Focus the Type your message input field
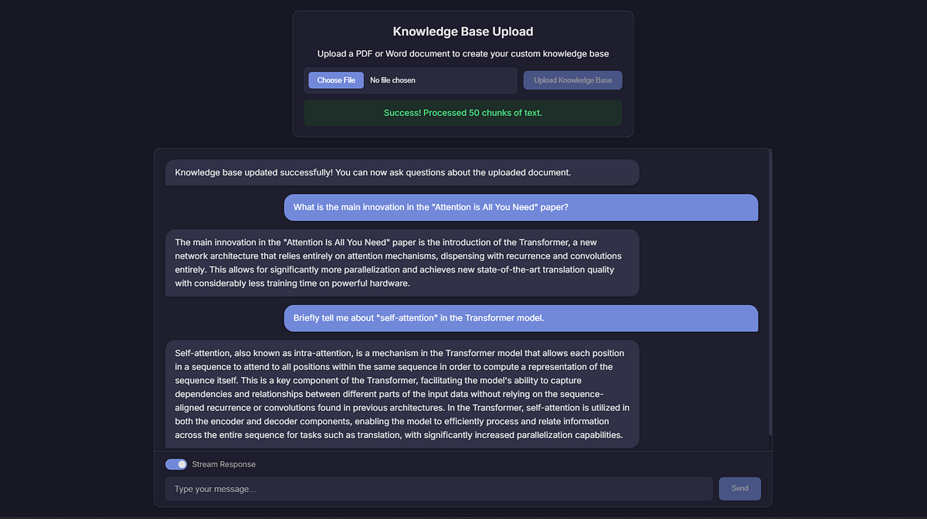The height and width of the screenshot is (519, 927). (x=438, y=488)
